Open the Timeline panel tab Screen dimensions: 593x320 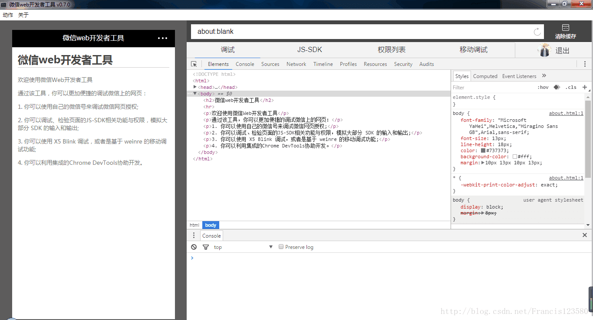tap(323, 64)
